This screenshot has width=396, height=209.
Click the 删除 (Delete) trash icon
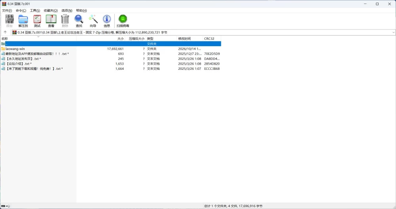point(65,19)
